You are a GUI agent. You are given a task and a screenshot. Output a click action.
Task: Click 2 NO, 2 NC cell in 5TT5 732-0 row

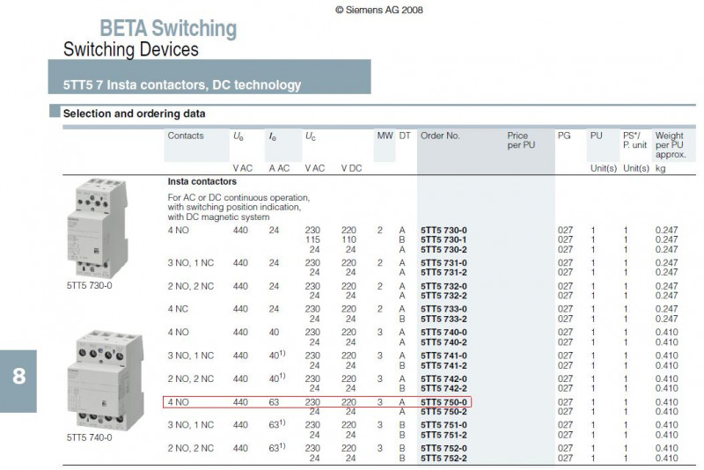tap(191, 286)
